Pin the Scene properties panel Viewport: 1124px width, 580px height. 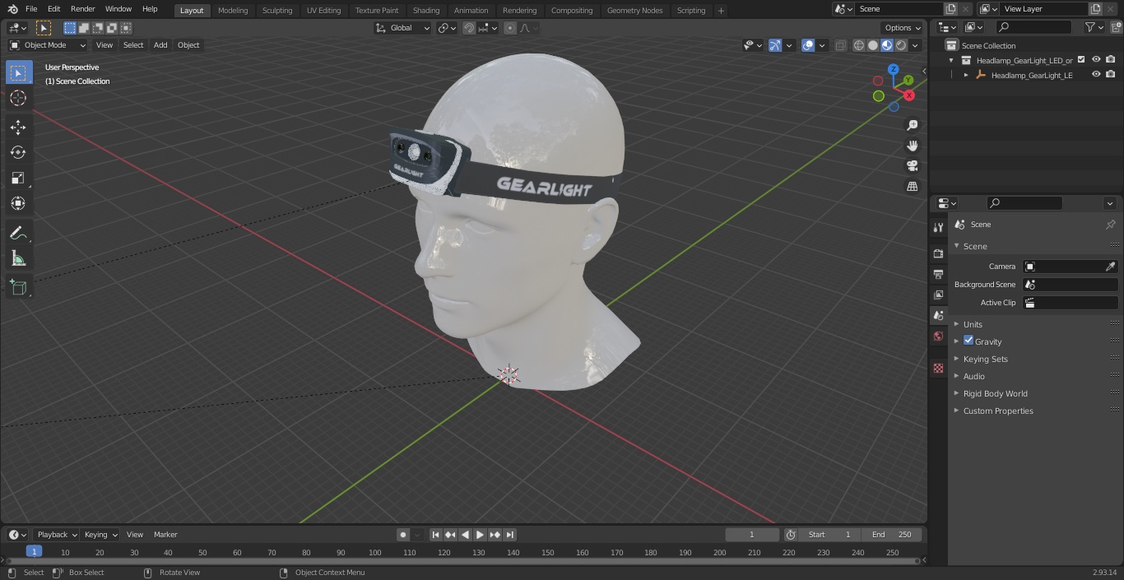1110,225
